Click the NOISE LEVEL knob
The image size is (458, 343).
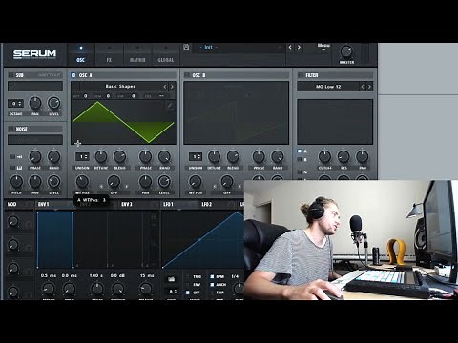(x=53, y=182)
